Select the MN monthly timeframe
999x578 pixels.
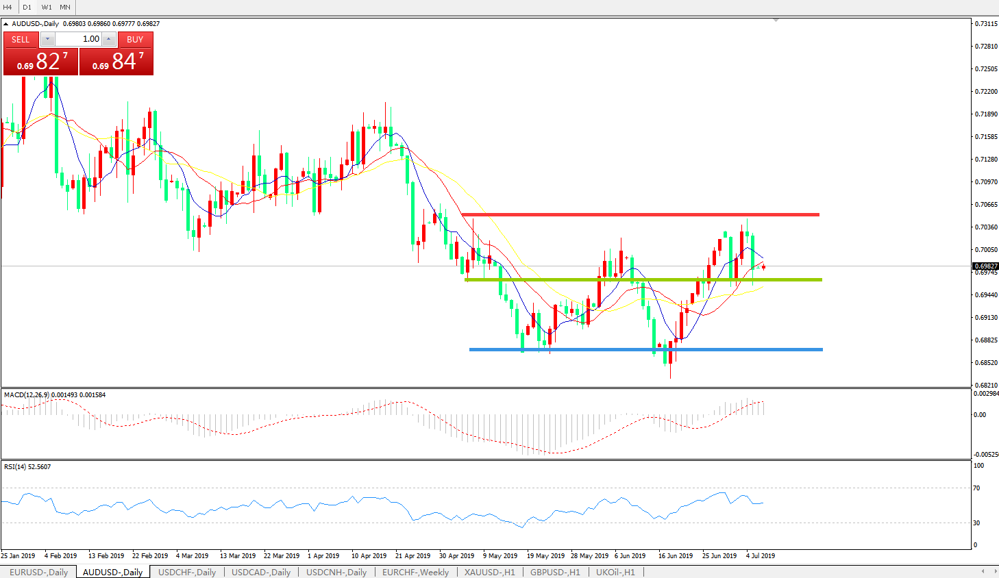pyautogui.click(x=65, y=7)
